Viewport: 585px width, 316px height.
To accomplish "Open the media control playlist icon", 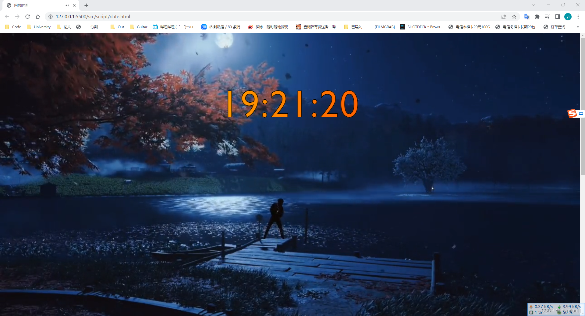I will pyautogui.click(x=547, y=17).
